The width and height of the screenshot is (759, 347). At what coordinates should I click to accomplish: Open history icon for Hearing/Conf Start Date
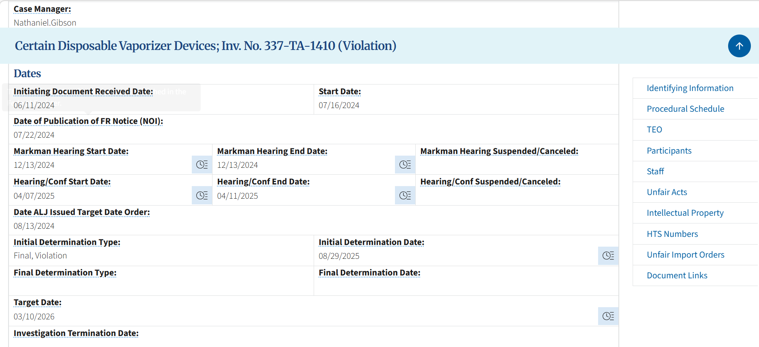pyautogui.click(x=202, y=195)
